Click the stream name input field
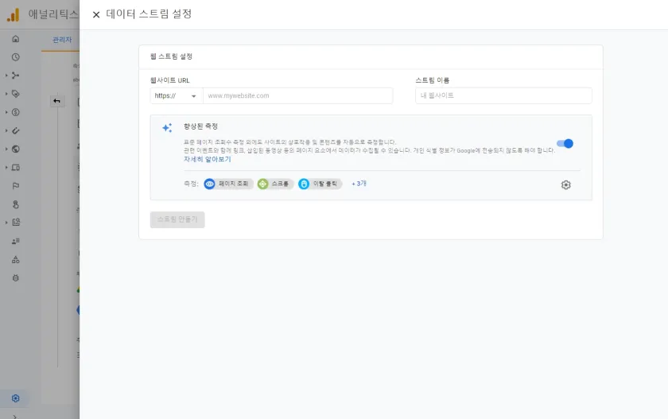 (503, 96)
